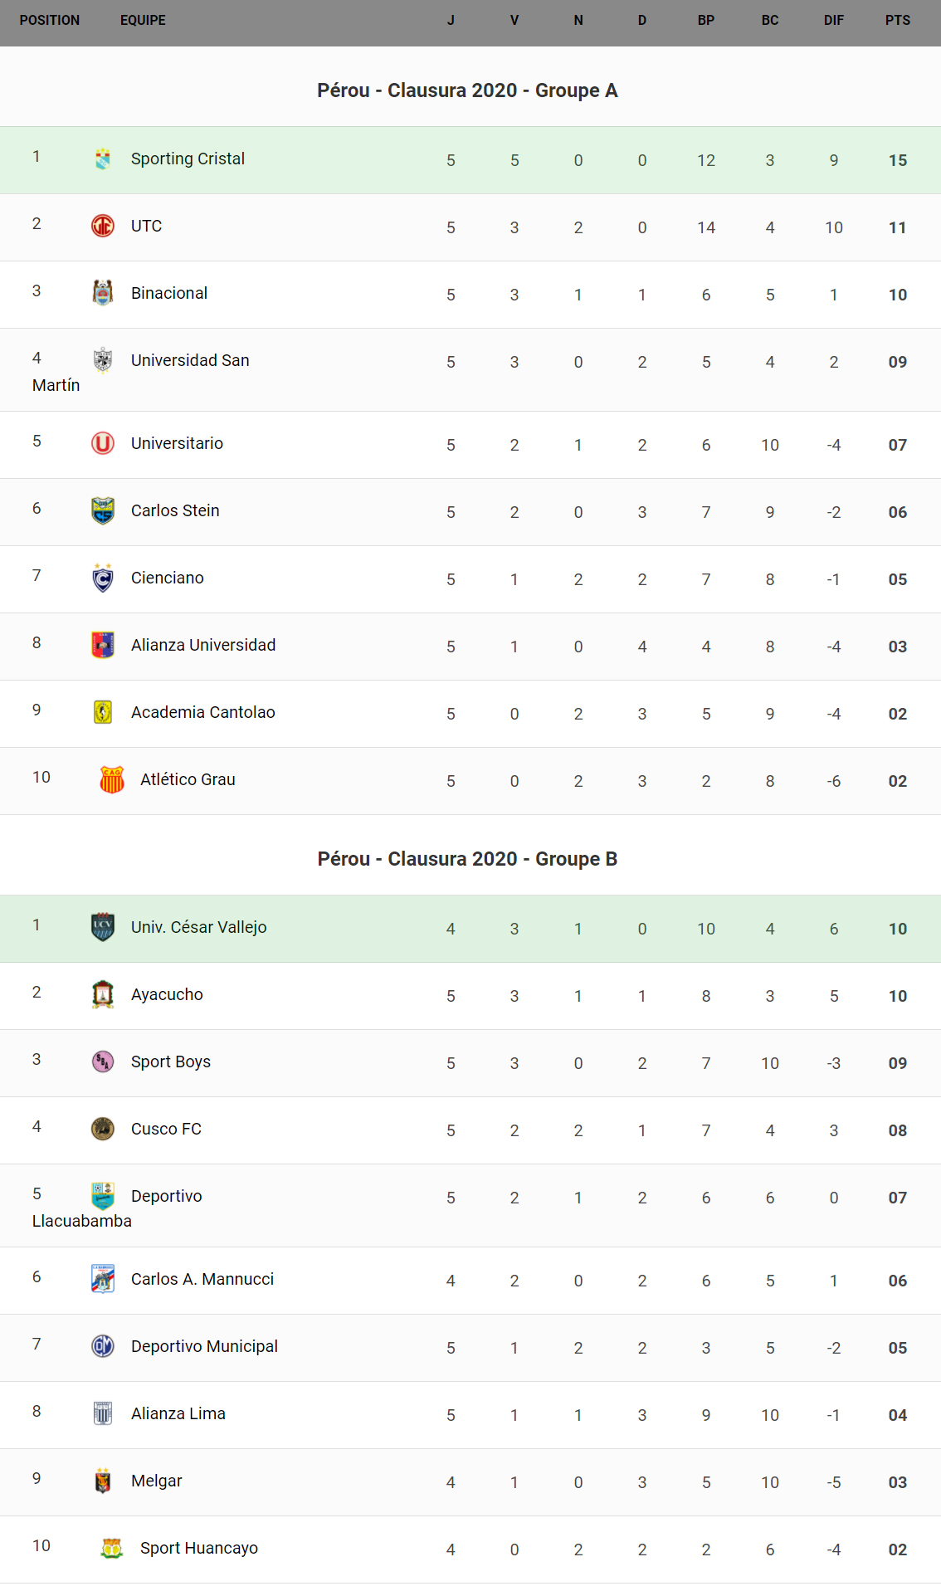This screenshot has width=941, height=1591.
Task: Click the Univ. César Vallejo UCV badge
Action: (x=103, y=927)
